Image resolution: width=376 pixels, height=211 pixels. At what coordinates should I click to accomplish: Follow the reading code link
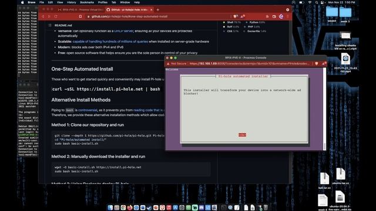pos(149,110)
